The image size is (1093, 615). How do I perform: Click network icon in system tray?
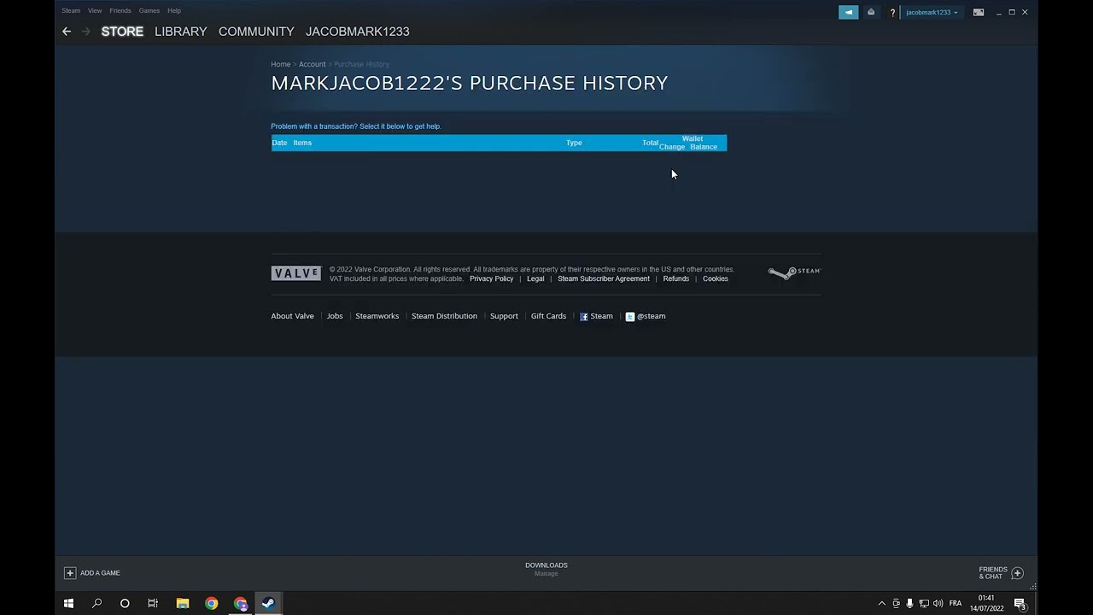click(924, 603)
